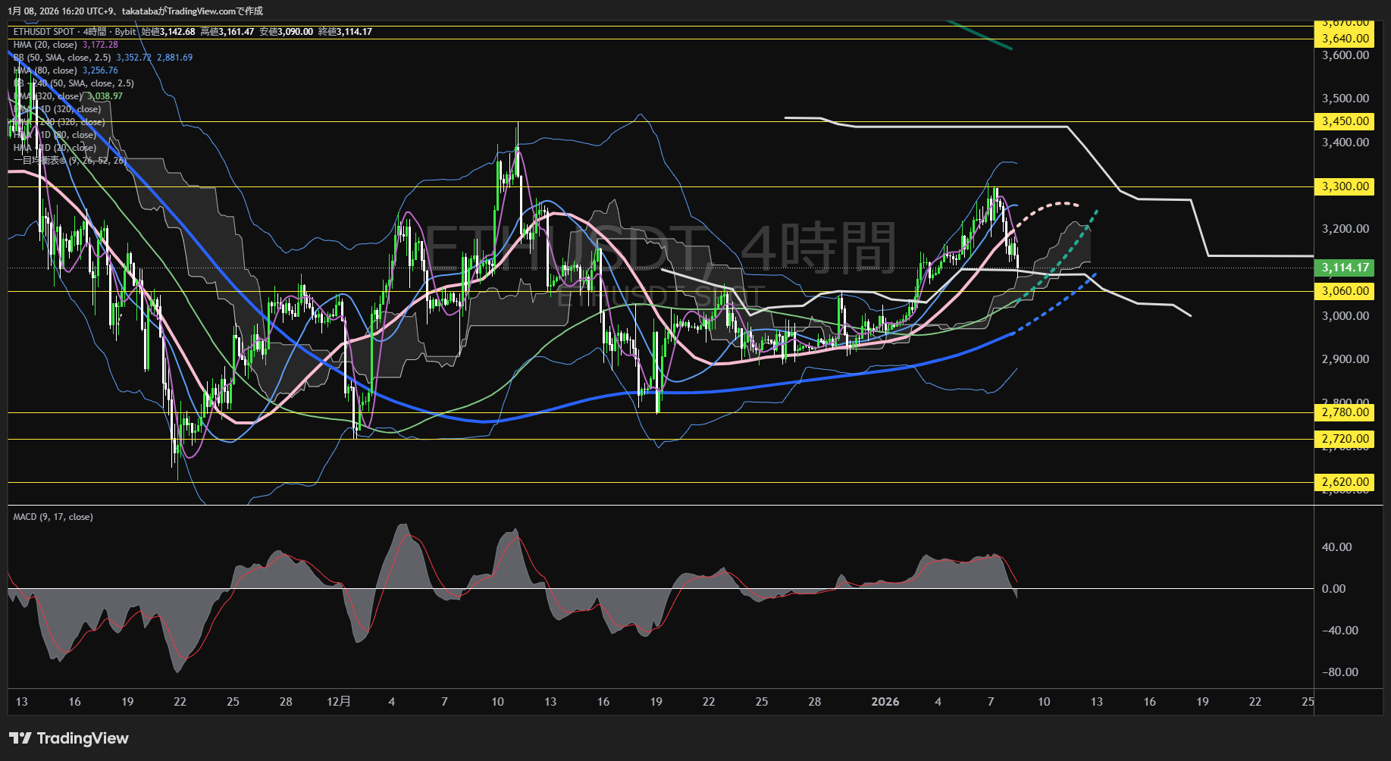Viewport: 1391px width, 761px height.
Task: Click the TradingView logo at bottom left
Action: coord(69,738)
